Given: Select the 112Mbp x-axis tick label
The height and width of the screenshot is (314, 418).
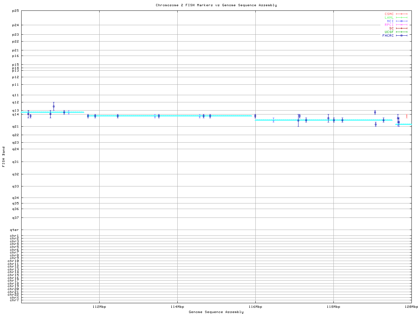Looking at the screenshot, I should [99, 307].
